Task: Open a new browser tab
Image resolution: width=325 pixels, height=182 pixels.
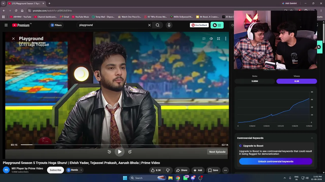Action: click(x=49, y=3)
